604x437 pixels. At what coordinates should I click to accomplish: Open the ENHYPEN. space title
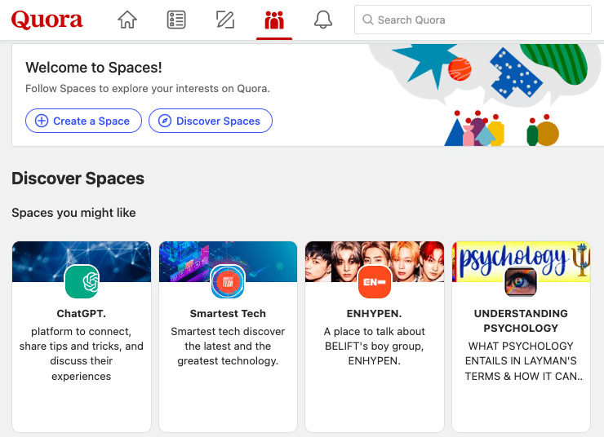tap(375, 314)
